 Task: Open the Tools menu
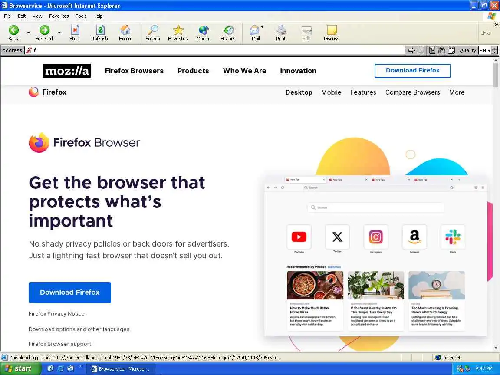click(81, 16)
